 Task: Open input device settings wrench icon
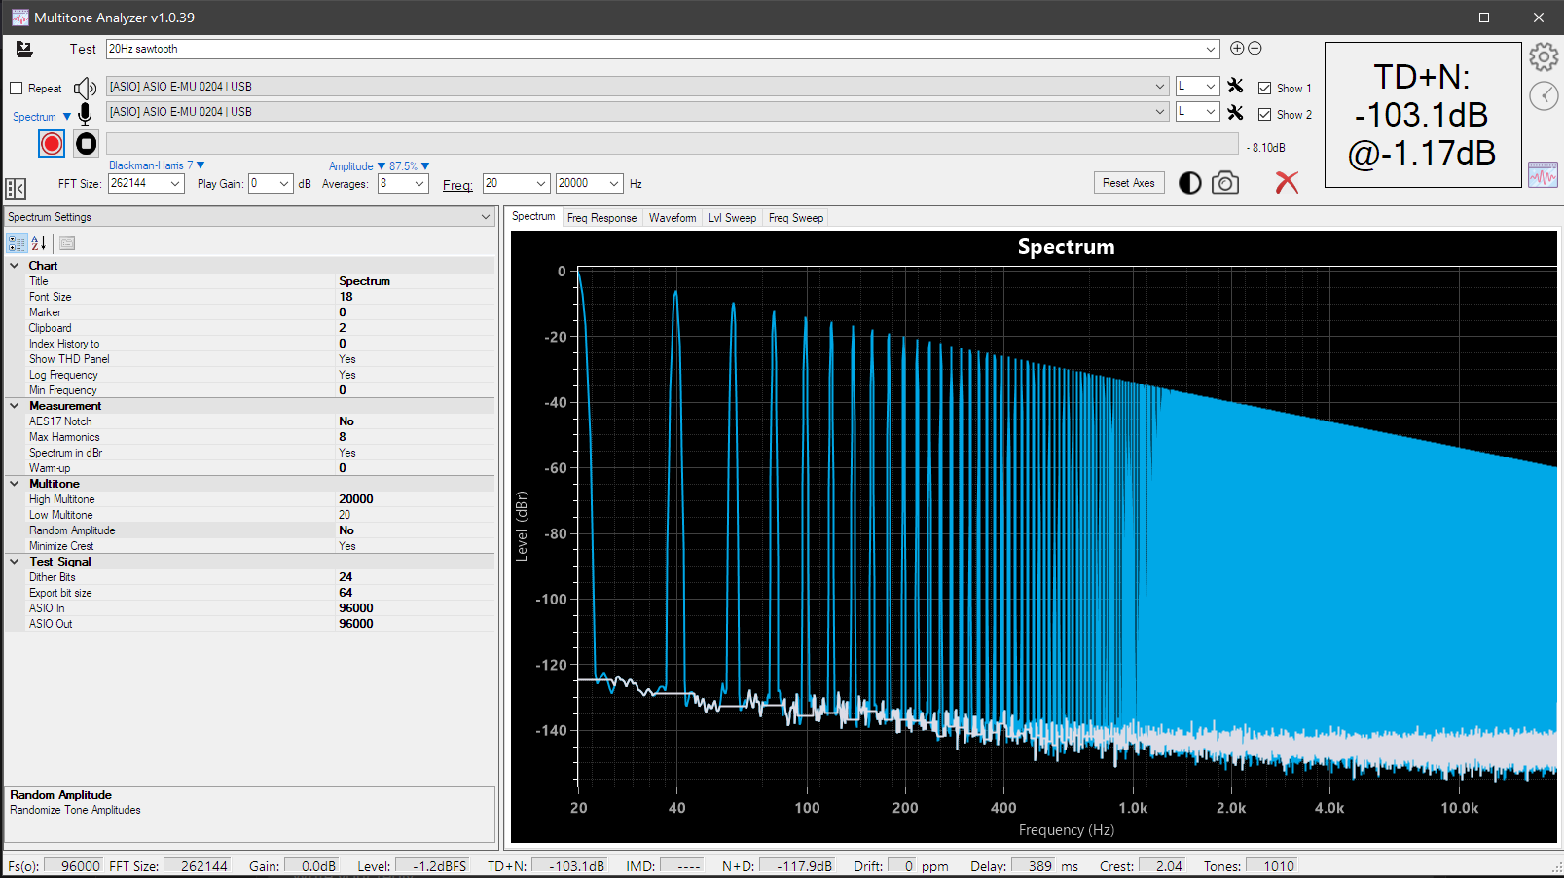(1235, 112)
